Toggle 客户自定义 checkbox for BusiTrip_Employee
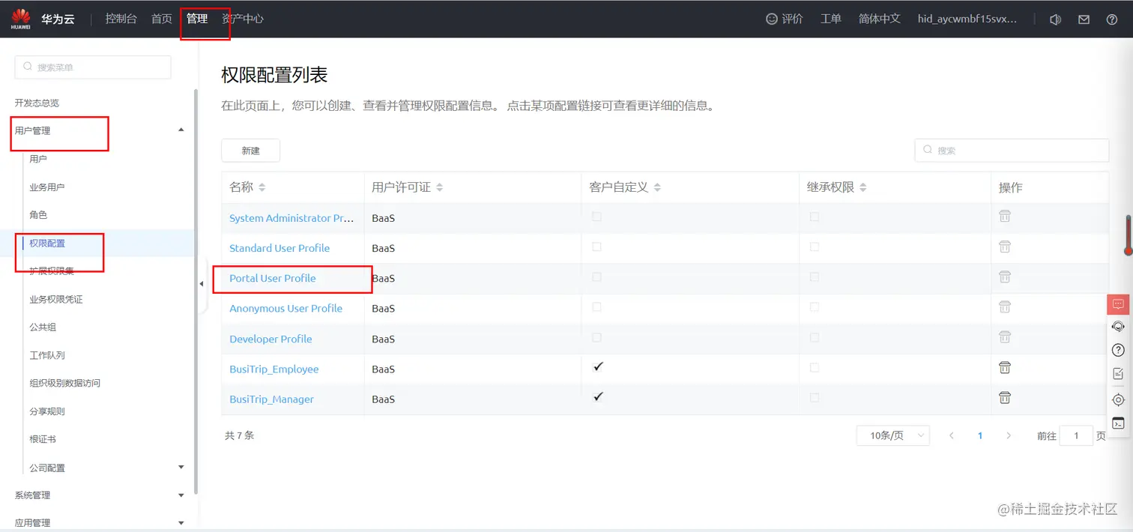The width and height of the screenshot is (1133, 532). (x=597, y=367)
